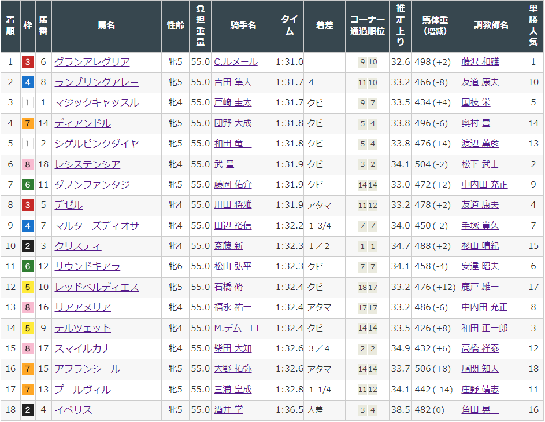Click trainer 友道 康夫 in デゼル row

[x=480, y=205]
